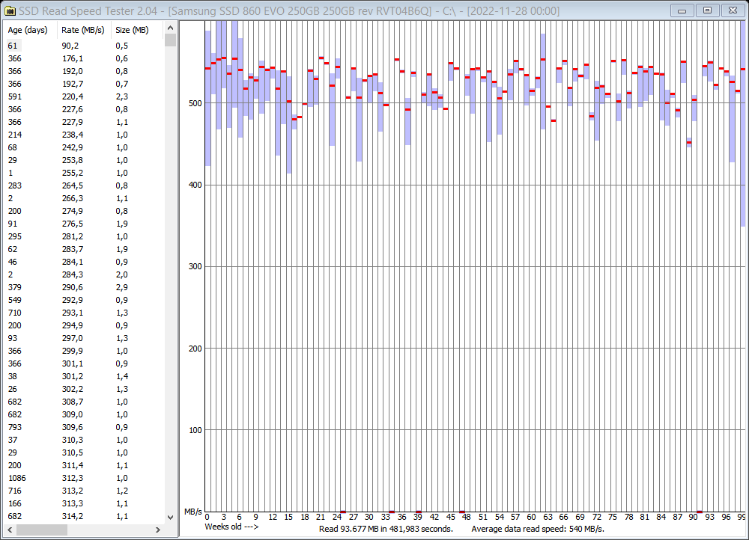749x540 pixels.
Task: Select the row with rate 253,8
Action: [x=84, y=160]
